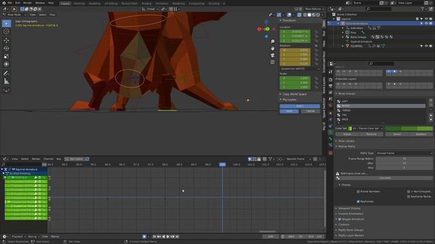The height and width of the screenshot is (244, 435).
Task: Expand the Copy World Space panel
Action: pos(294,94)
